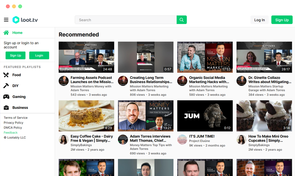Click the Sign Up header button
This screenshot has height=176, width=295.
(282, 20)
